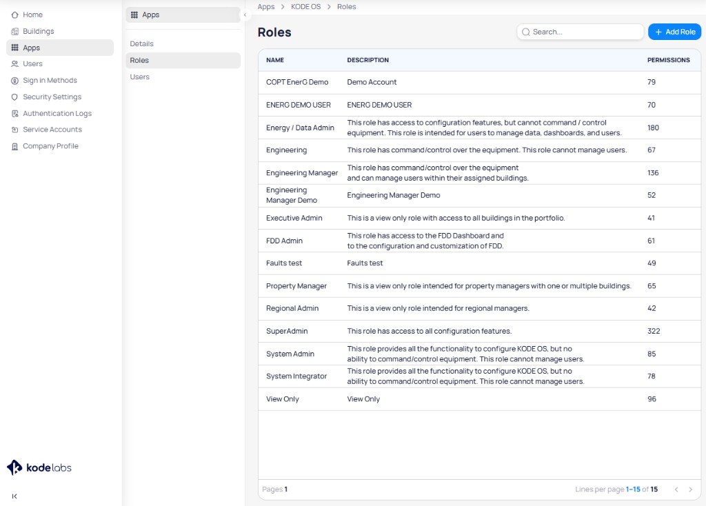Viewport: 706px width, 506px height.
Task: Open the COPT EnerG Demo role
Action: (297, 83)
